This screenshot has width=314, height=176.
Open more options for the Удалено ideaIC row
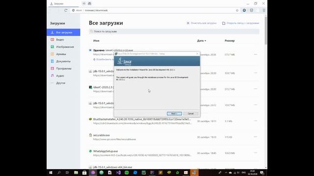(256, 54)
